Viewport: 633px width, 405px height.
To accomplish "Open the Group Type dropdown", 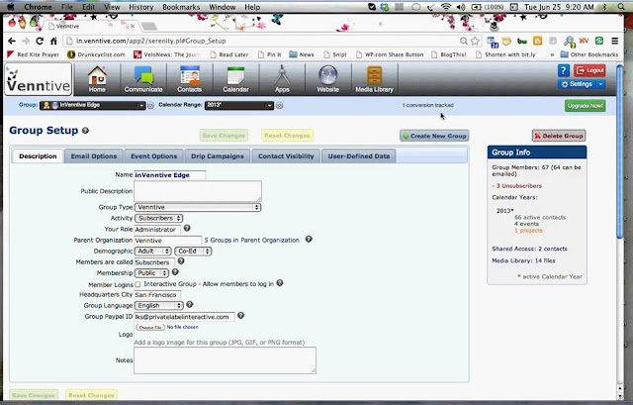I will [x=198, y=207].
